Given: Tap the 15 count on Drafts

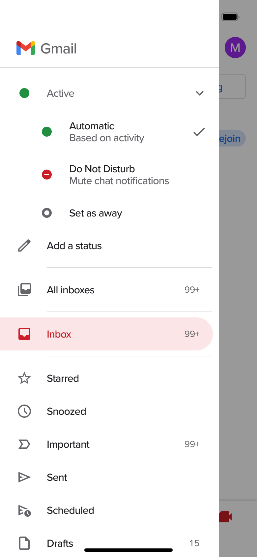Looking at the screenshot, I should (x=194, y=543).
